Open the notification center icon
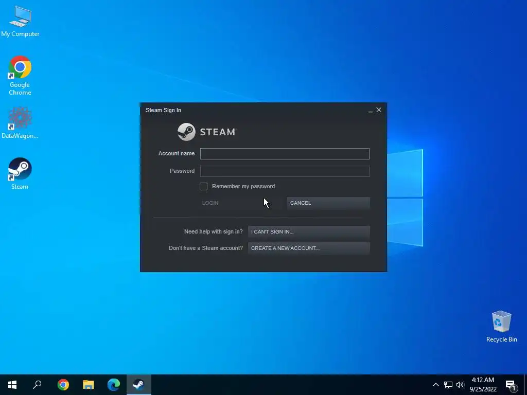Screen dimensions: 527x395 (x=511, y=385)
